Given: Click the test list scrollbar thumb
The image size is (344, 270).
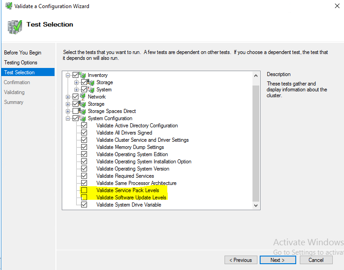Looking at the screenshot, I should (256, 144).
